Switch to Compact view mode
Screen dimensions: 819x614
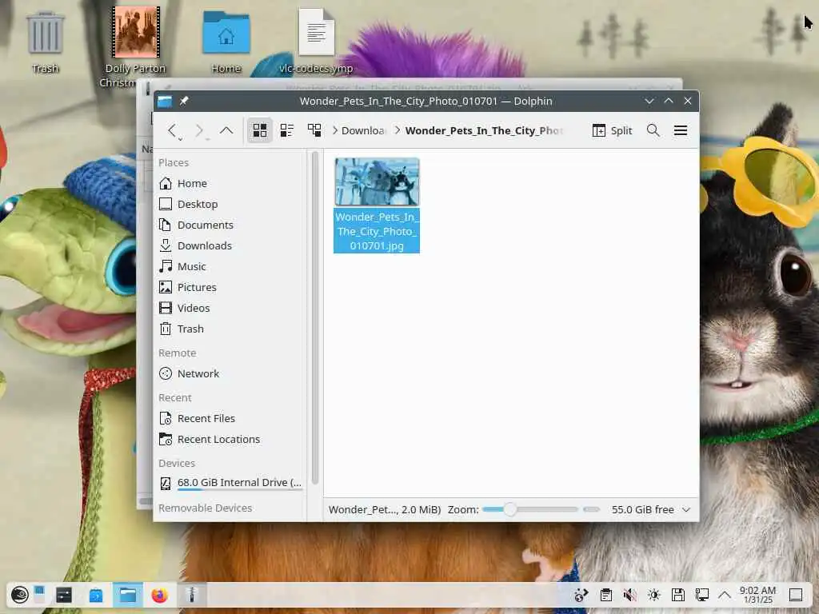[287, 130]
